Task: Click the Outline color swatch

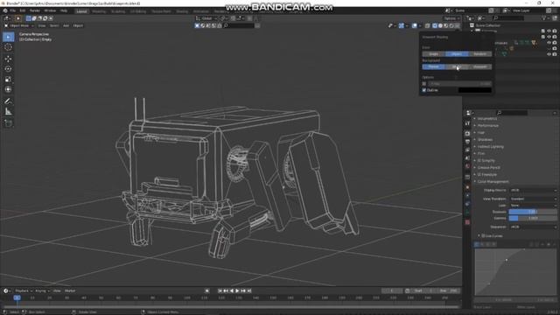Action: click(x=475, y=90)
